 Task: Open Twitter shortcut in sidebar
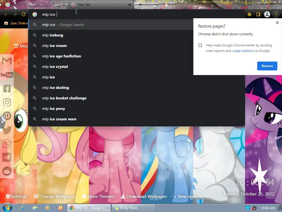7,130
